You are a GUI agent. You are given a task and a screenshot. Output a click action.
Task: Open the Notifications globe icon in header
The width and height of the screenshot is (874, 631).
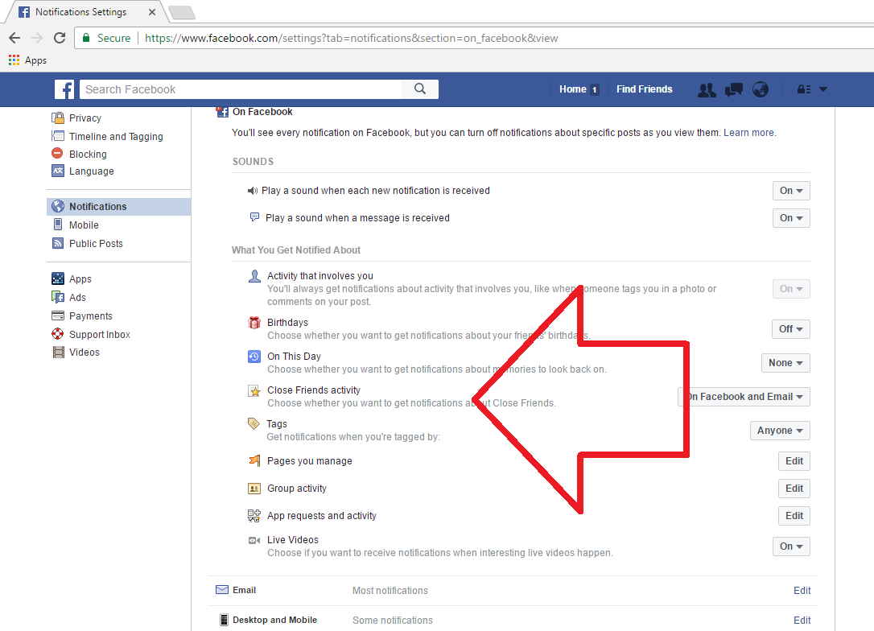tap(761, 89)
